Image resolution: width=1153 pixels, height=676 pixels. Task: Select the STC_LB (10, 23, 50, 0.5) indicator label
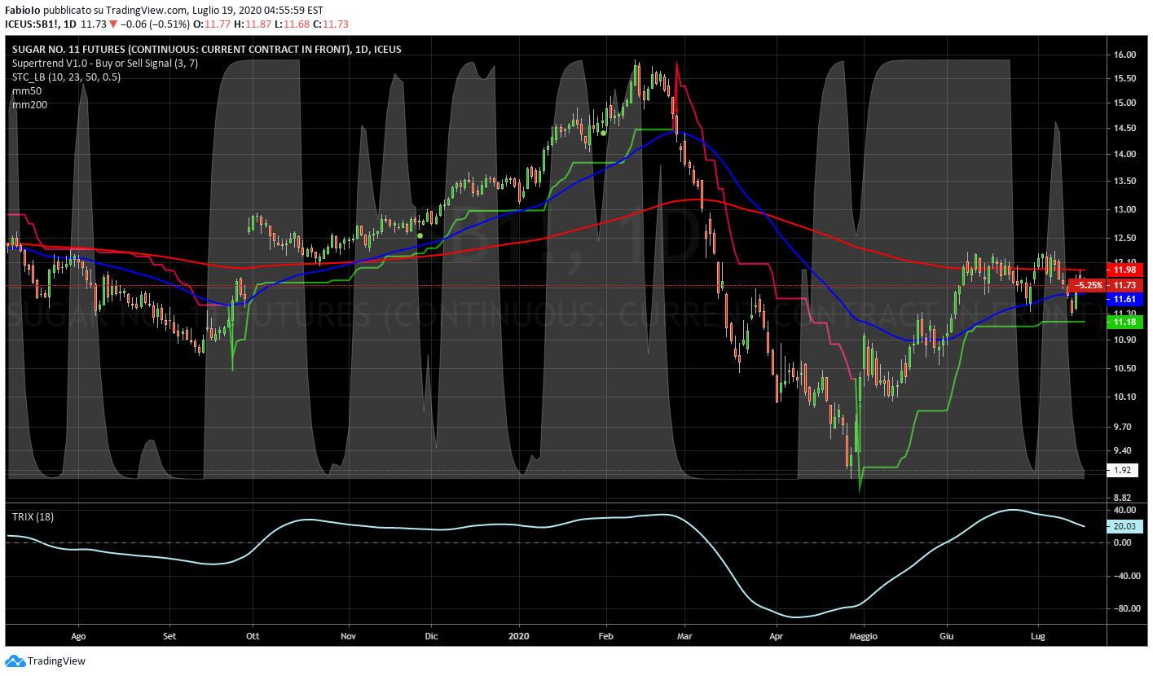[66, 77]
